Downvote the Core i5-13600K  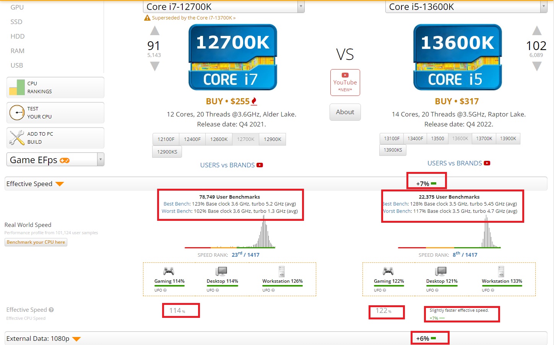tap(537, 66)
